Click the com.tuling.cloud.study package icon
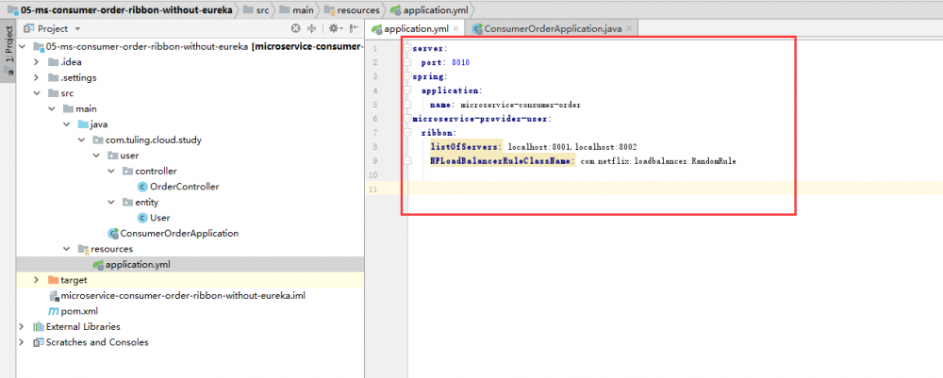This screenshot has width=943, height=378. click(98, 140)
